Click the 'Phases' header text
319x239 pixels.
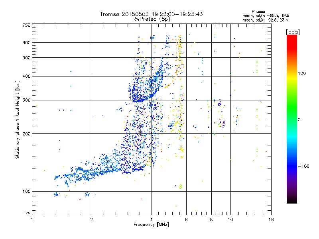[x=258, y=12]
